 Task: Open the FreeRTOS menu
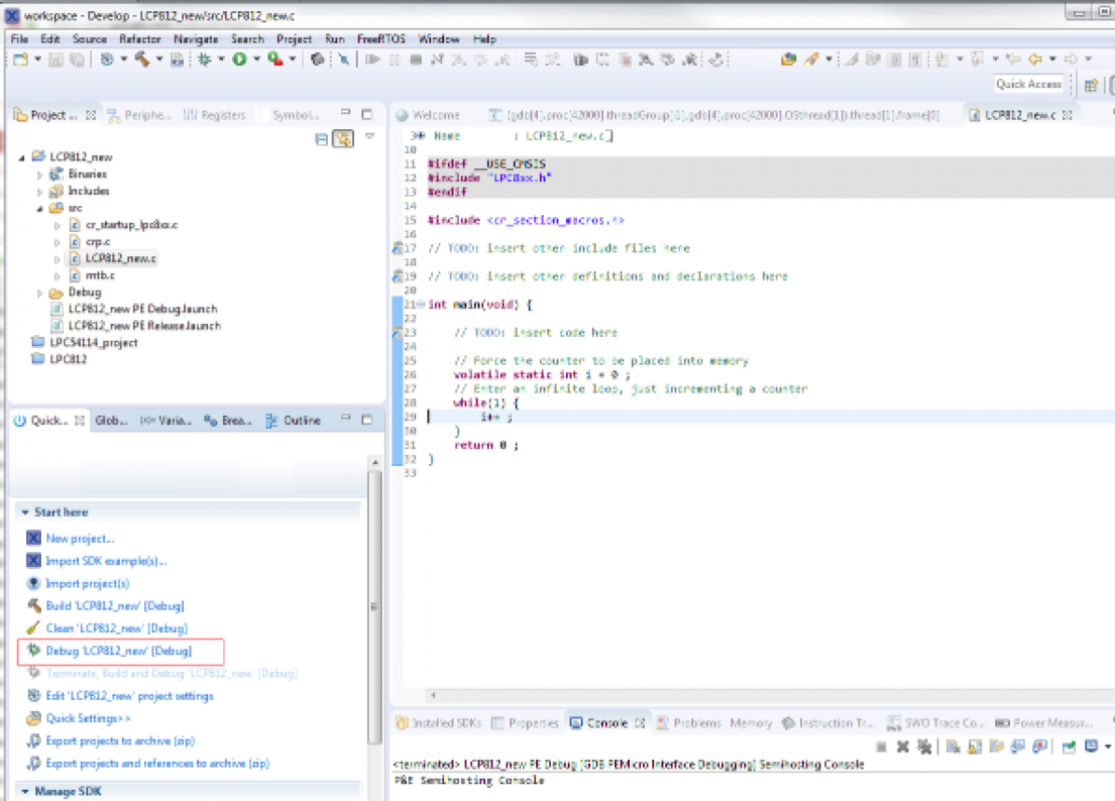coord(381,39)
